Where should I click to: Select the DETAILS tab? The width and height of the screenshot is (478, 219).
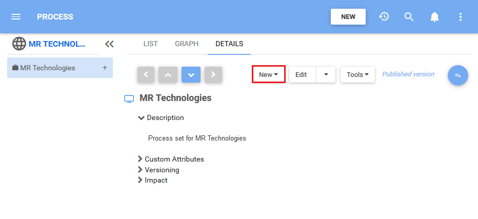(229, 44)
